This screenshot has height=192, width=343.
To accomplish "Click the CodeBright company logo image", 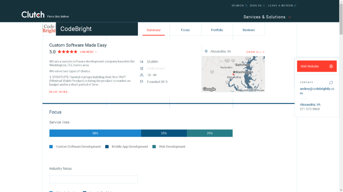I will point(49,29).
